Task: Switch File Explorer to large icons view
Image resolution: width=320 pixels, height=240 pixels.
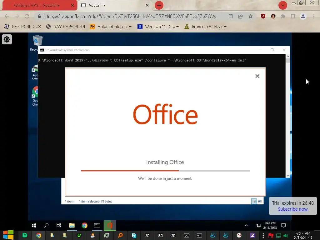Action: [x=260, y=201]
